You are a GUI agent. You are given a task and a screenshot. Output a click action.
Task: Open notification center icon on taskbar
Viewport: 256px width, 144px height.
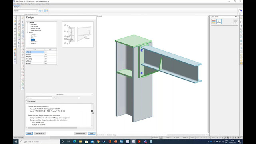point(240,142)
